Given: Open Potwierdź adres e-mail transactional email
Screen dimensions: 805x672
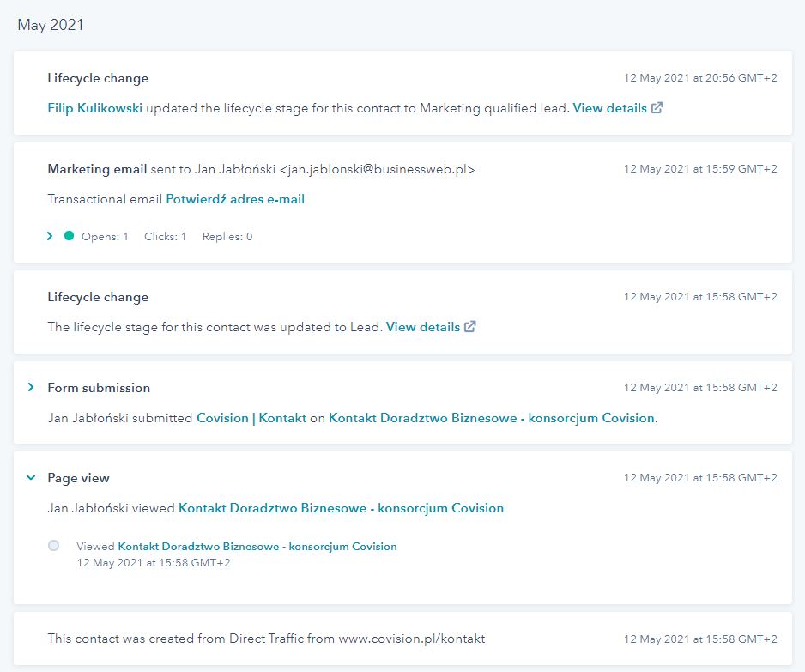Looking at the screenshot, I should pos(235,199).
